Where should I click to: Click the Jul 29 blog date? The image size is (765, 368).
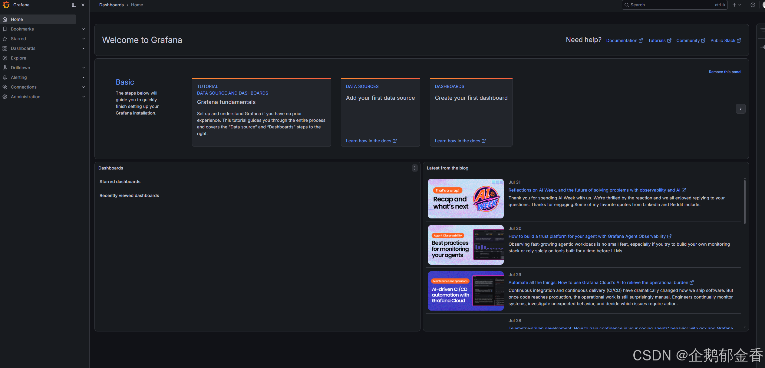pos(515,275)
